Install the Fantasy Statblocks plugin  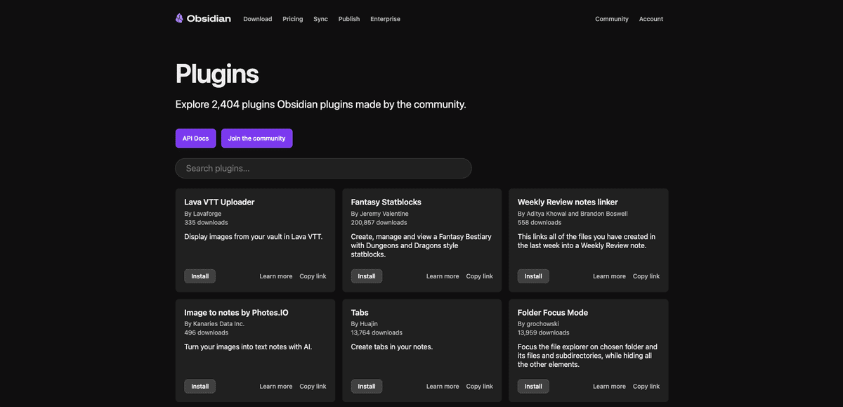[366, 276]
